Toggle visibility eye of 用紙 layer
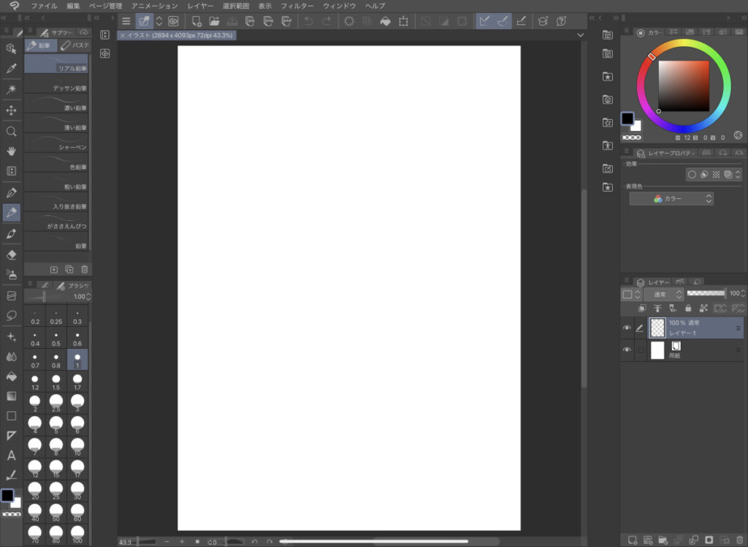Screen dimensions: 748x547 tap(627, 350)
